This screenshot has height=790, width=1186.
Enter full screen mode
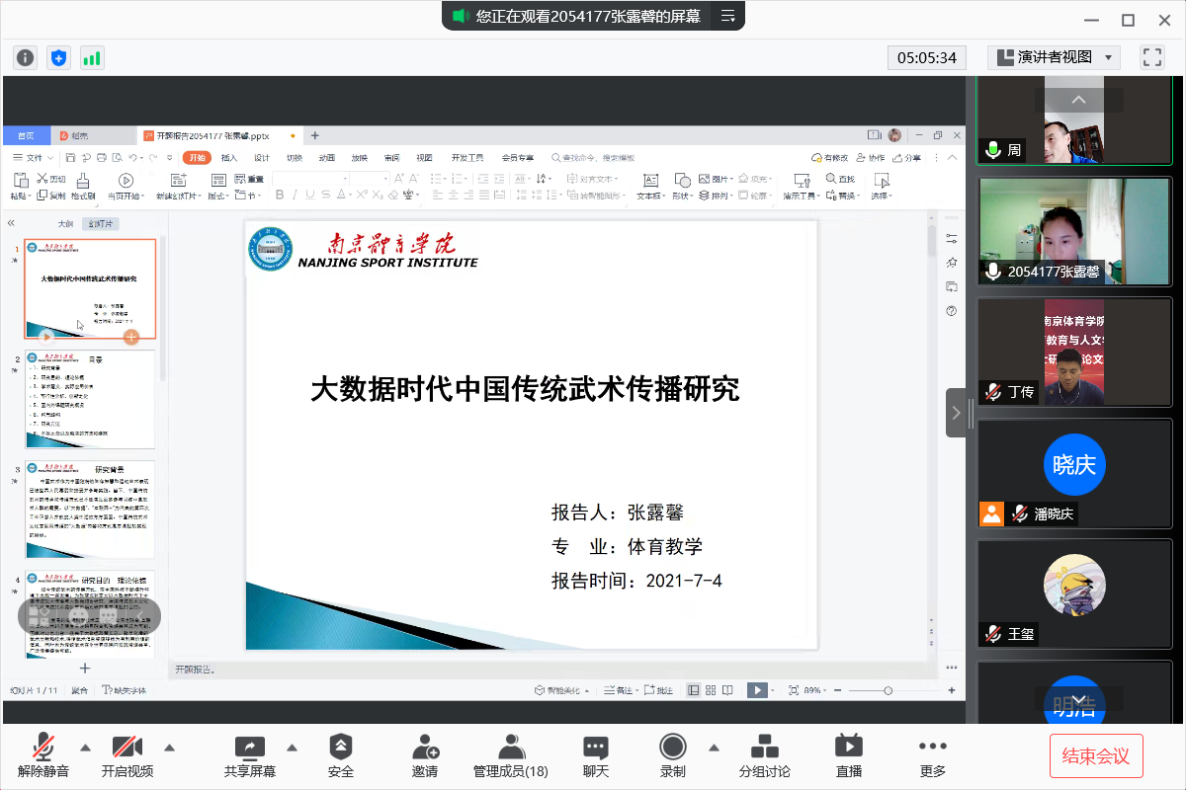1151,57
